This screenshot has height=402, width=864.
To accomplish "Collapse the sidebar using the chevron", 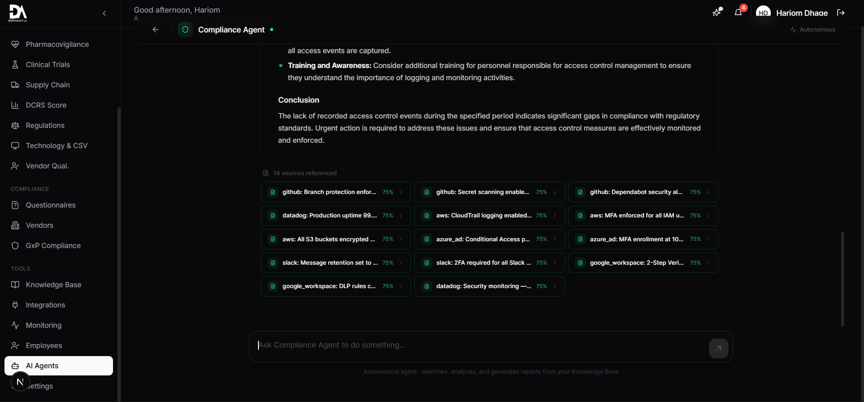I will coord(104,14).
